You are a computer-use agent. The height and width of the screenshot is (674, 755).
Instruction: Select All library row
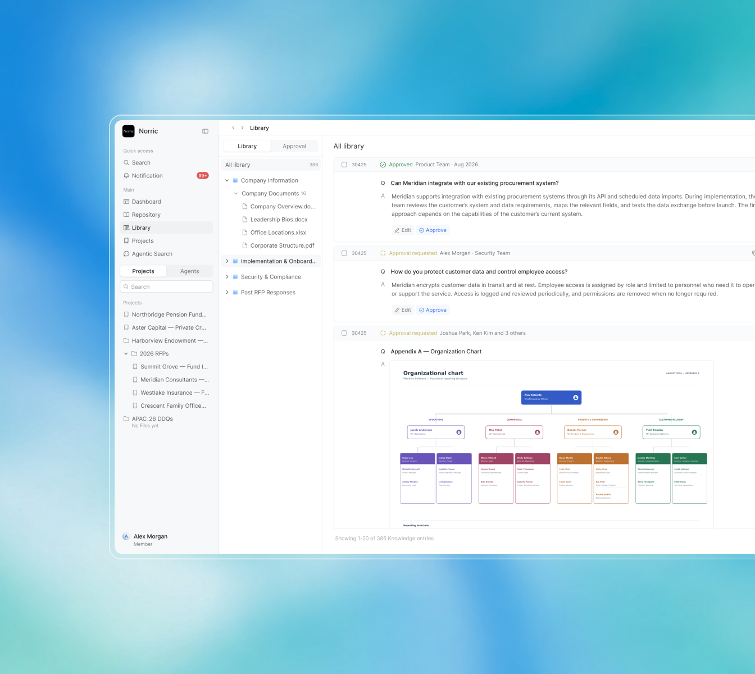[271, 165]
